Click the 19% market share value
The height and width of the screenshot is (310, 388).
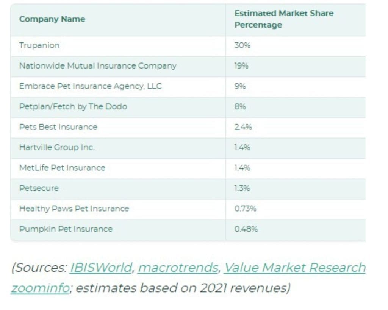point(241,66)
